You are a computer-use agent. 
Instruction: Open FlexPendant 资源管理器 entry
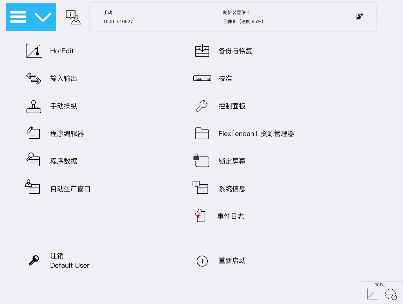tap(256, 134)
